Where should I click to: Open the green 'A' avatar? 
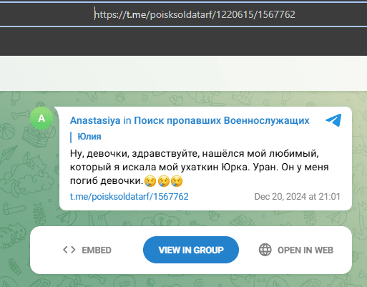tap(41, 118)
